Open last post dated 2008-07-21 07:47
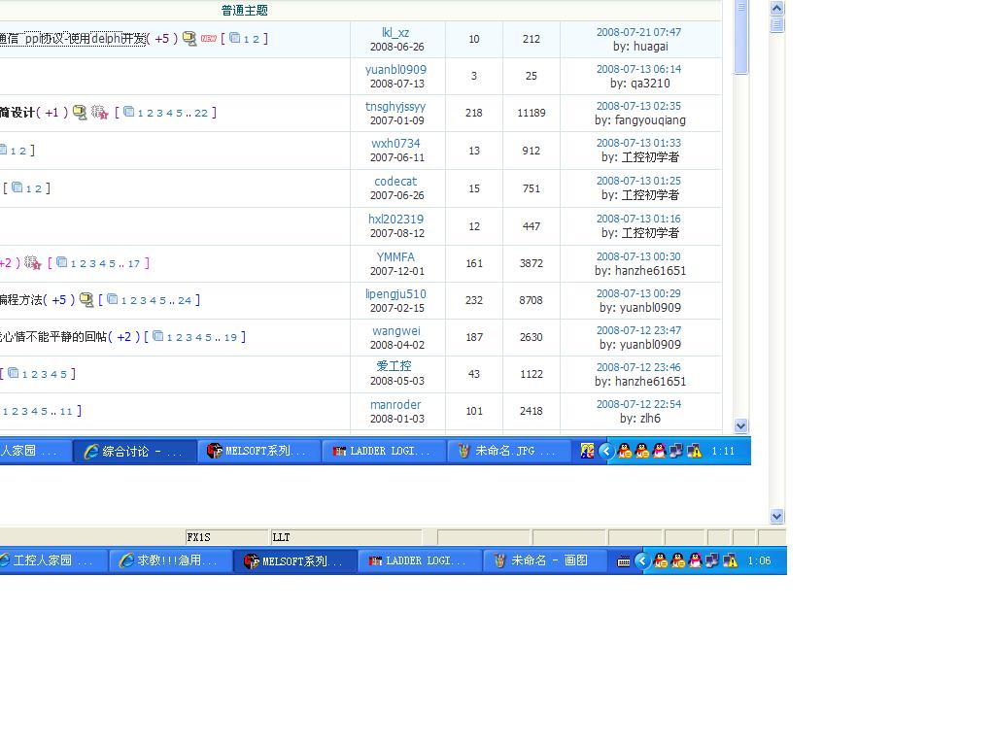 (x=638, y=32)
